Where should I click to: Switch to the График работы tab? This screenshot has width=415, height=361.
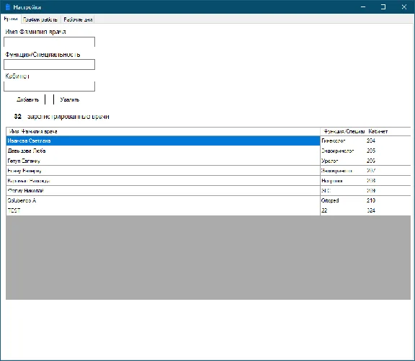click(40, 19)
